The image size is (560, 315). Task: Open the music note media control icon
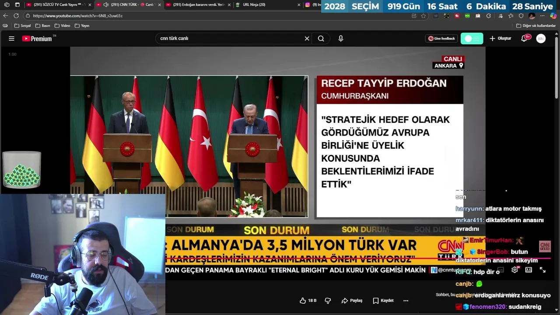[x=500, y=16]
